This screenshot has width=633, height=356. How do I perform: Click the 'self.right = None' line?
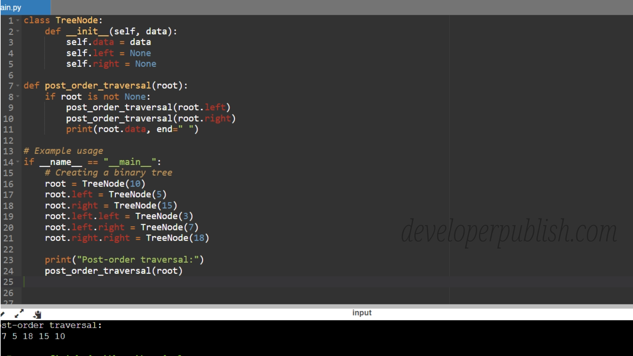(111, 64)
